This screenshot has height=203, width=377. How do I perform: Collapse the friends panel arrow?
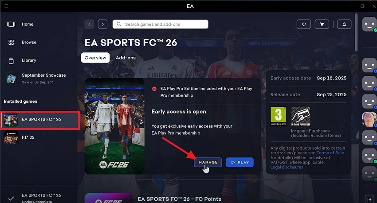click(369, 199)
